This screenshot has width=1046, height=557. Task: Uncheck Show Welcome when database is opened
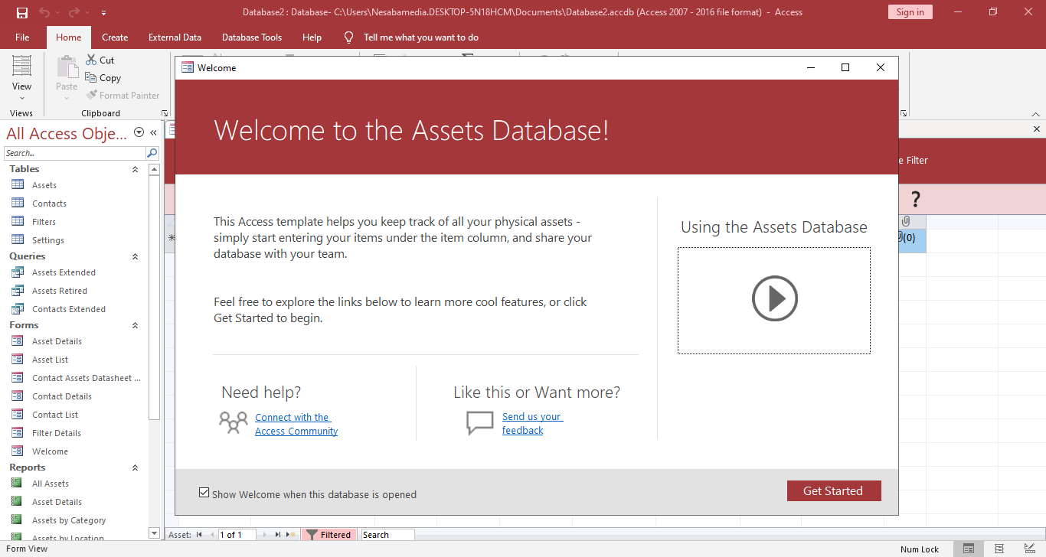[x=204, y=493]
